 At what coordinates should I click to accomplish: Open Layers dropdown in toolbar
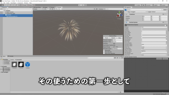(157, 5)
